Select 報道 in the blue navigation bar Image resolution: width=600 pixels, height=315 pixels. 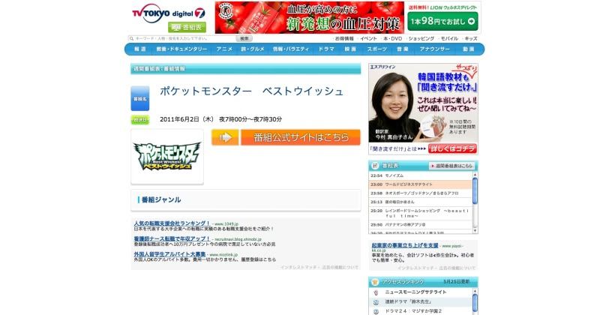click(x=140, y=49)
